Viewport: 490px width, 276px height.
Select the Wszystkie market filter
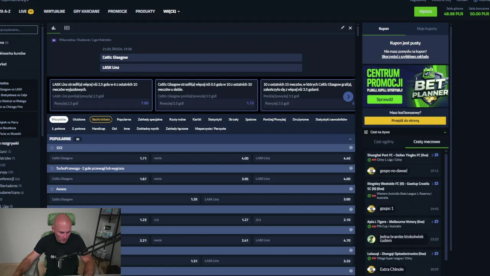pyautogui.click(x=59, y=120)
